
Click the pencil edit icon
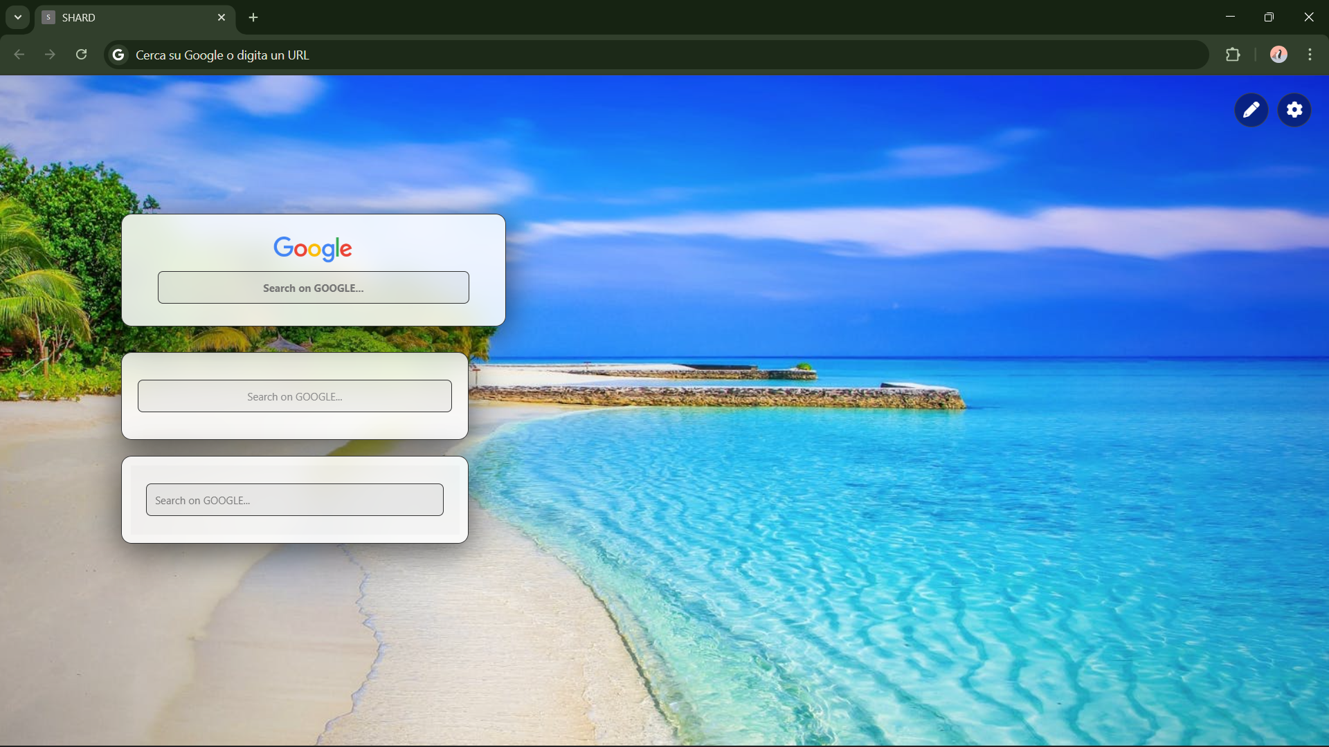coord(1251,110)
